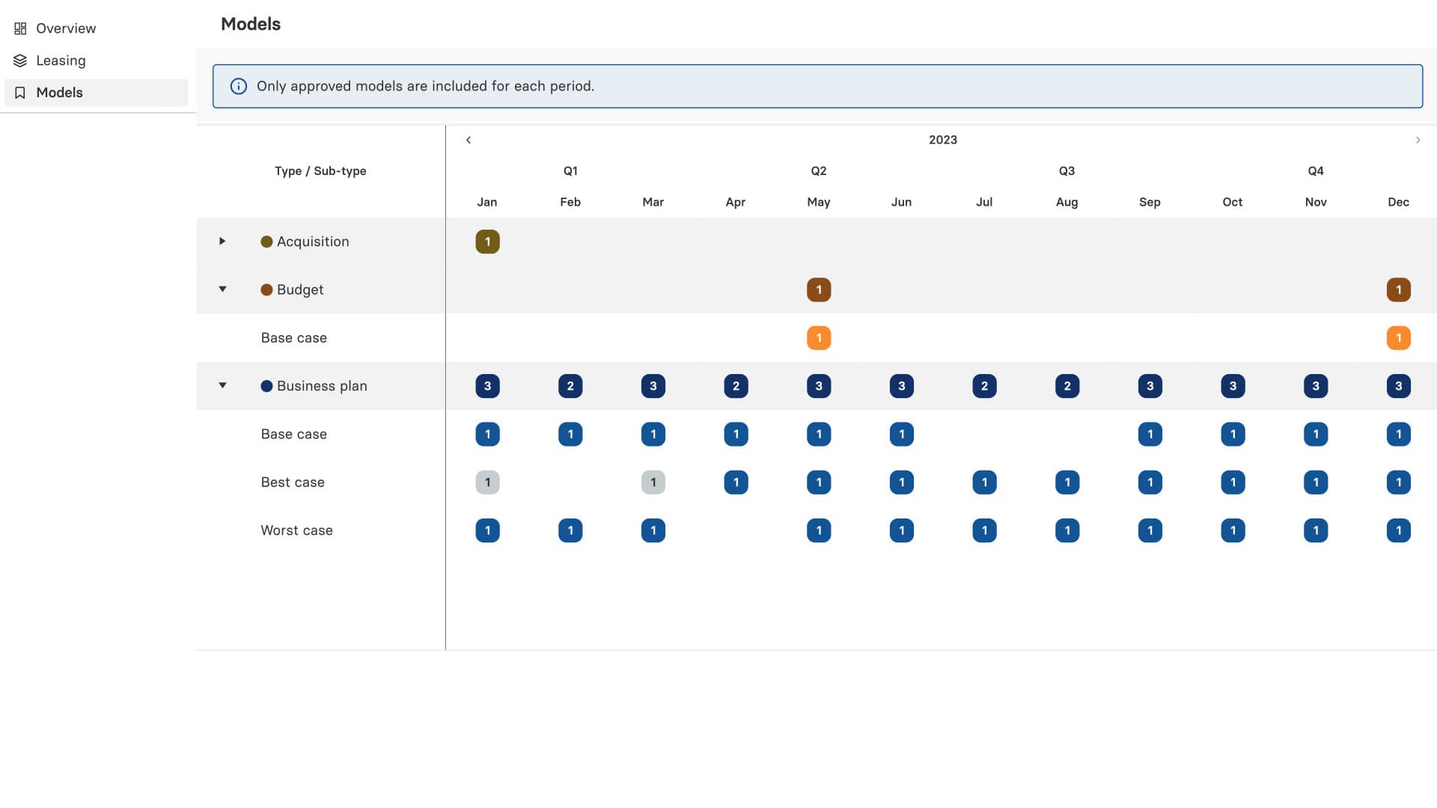Screen dimensions: 1437x808
Task: Click the January Acquisition count badge
Action: pos(488,241)
